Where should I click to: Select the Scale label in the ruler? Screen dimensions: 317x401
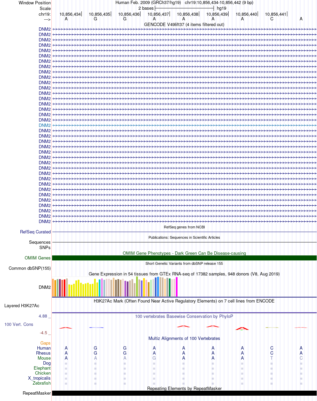pyautogui.click(x=45, y=8)
